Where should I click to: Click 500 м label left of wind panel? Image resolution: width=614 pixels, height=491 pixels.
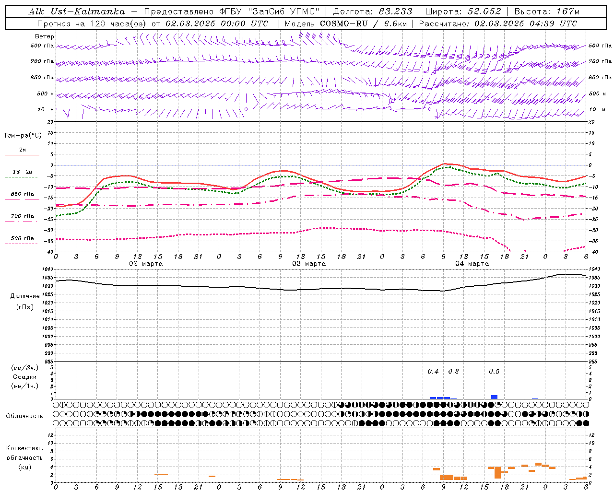(46, 94)
